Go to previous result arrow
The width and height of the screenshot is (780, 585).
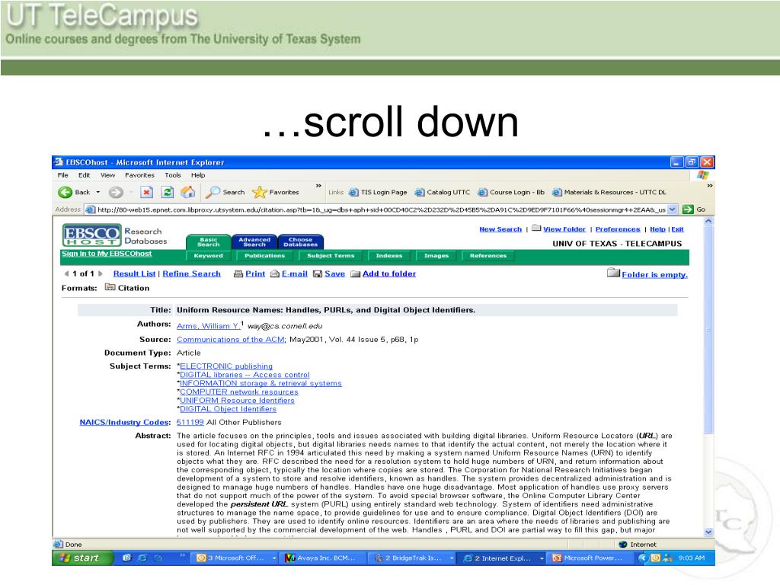(x=66, y=273)
